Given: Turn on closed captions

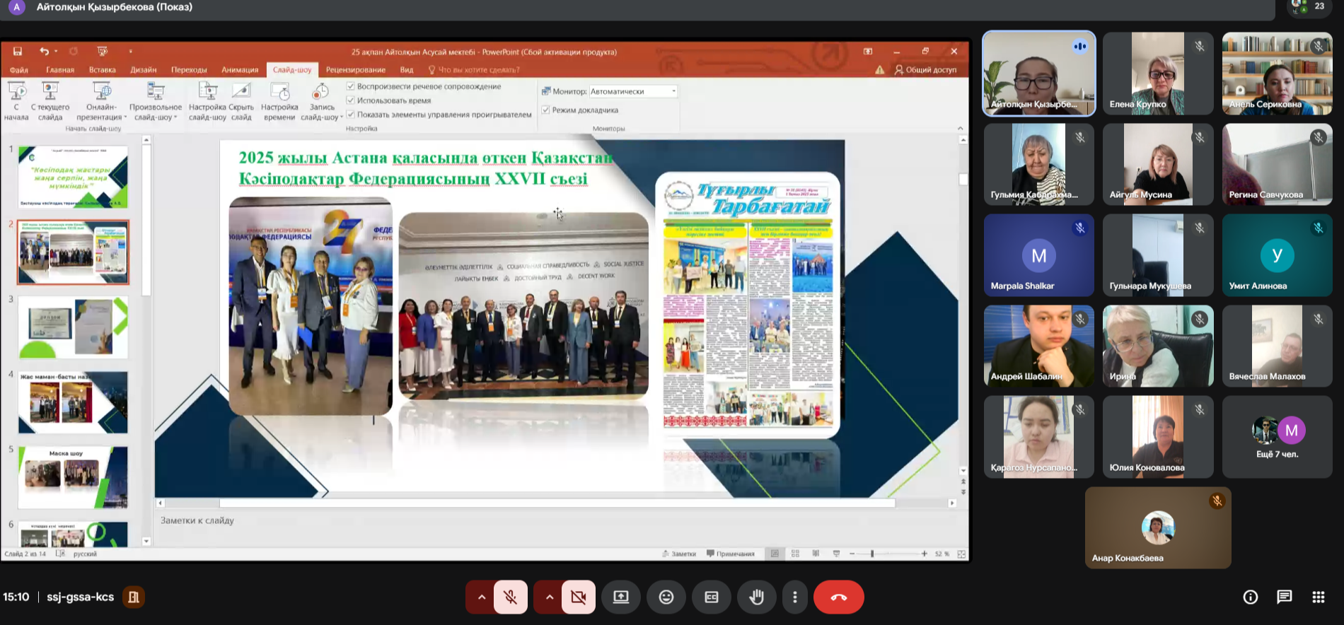Looking at the screenshot, I should (x=711, y=597).
